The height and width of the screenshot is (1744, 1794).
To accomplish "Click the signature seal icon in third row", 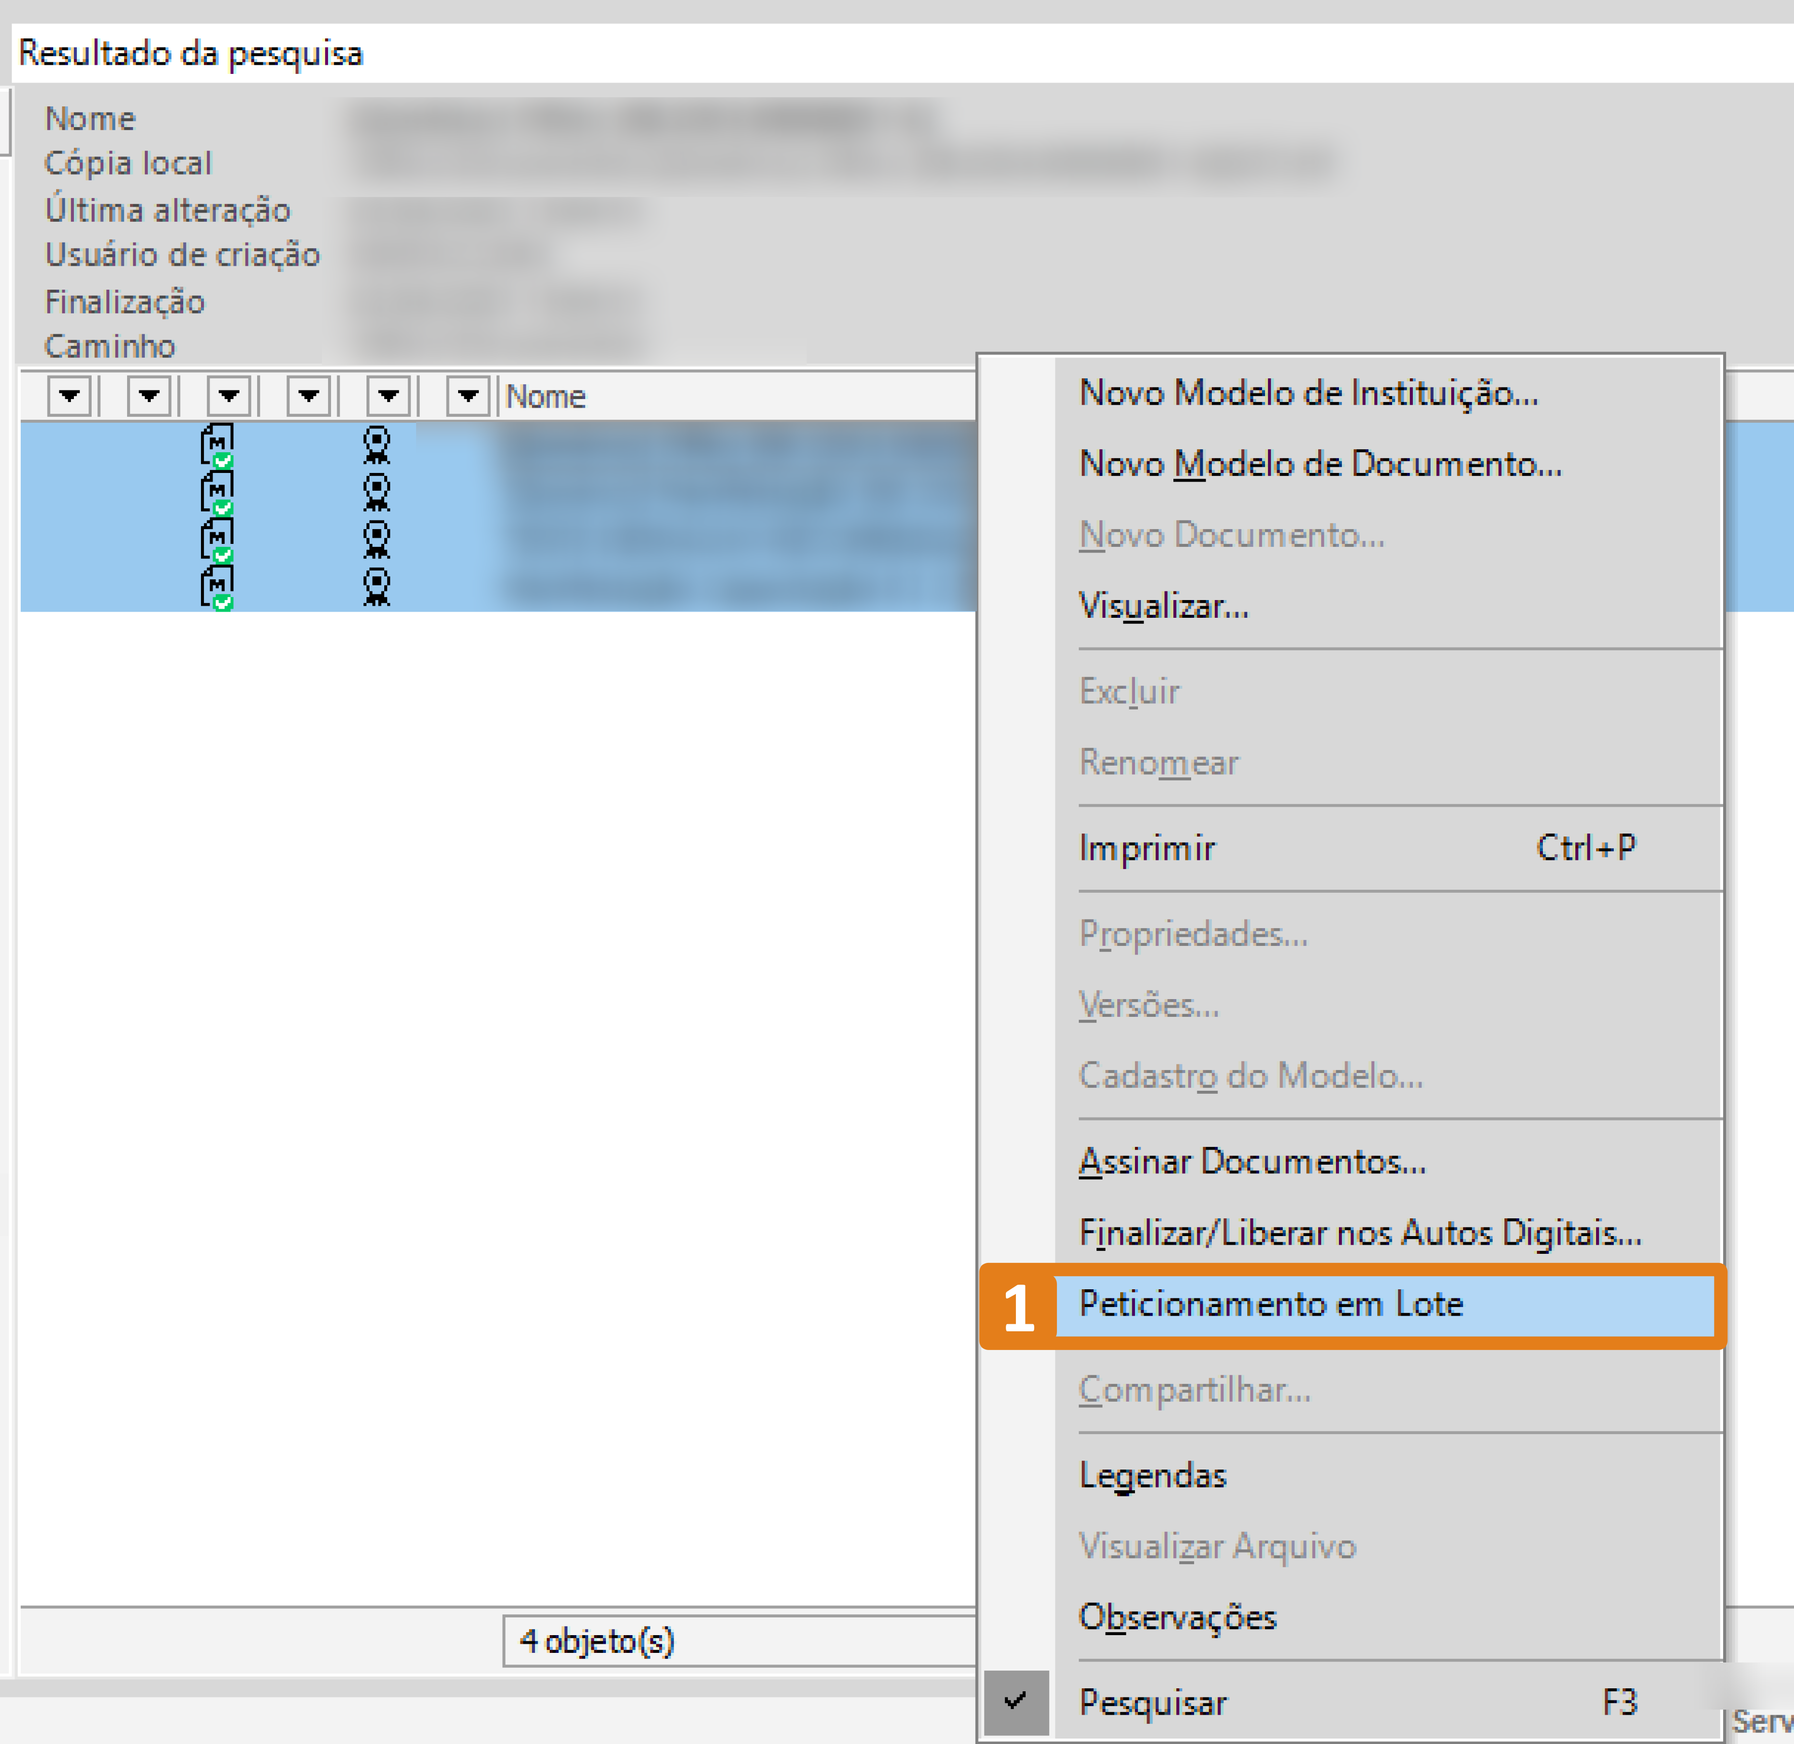I will click(377, 539).
